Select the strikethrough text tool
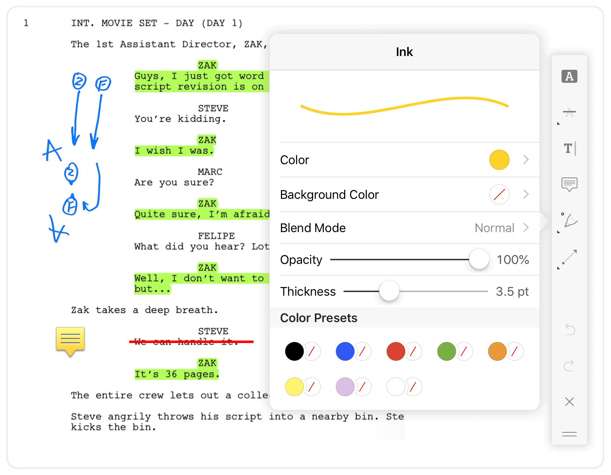 [569, 113]
